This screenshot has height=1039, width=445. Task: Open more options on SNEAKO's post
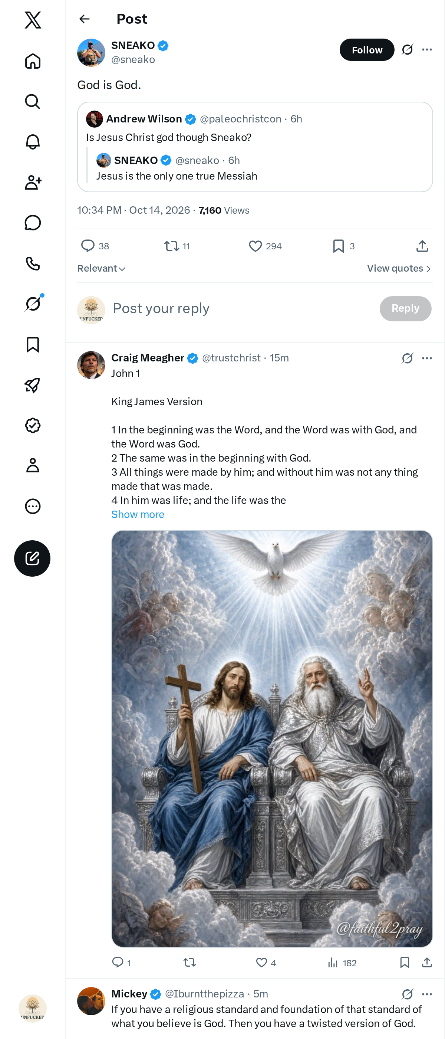(427, 50)
